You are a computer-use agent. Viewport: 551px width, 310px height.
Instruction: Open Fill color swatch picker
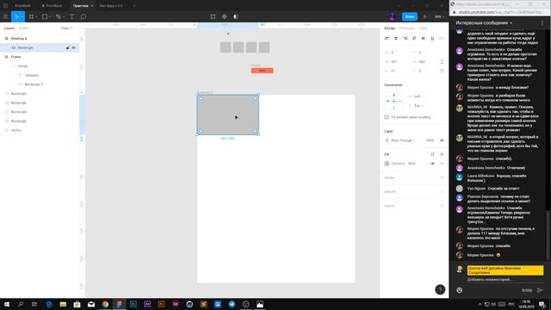(x=387, y=164)
